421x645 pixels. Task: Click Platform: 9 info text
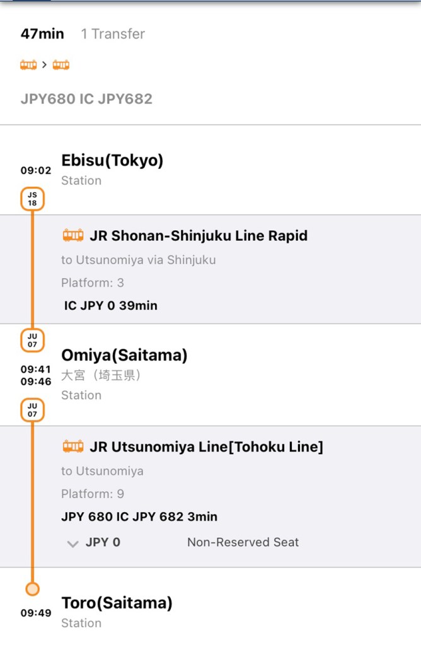pos(93,494)
